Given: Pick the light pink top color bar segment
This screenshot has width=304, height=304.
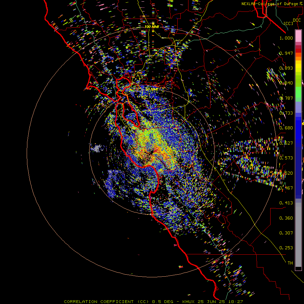Looking at the screenshot, I should 298,36.
